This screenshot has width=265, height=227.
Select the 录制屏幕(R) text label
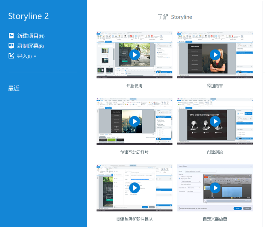point(30,46)
